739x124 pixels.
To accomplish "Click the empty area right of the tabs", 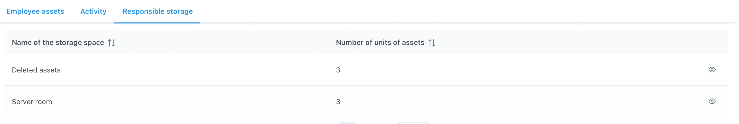I will tap(459, 11).
